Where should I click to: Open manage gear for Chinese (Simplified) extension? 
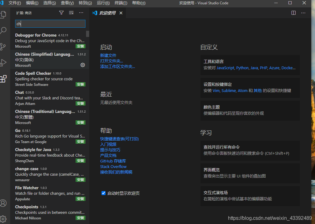click(x=83, y=65)
